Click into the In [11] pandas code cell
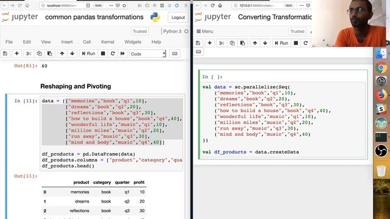 (112, 133)
